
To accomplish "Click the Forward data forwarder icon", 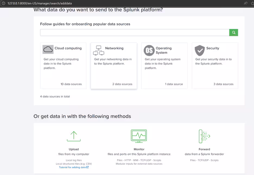I will pos(204,136).
